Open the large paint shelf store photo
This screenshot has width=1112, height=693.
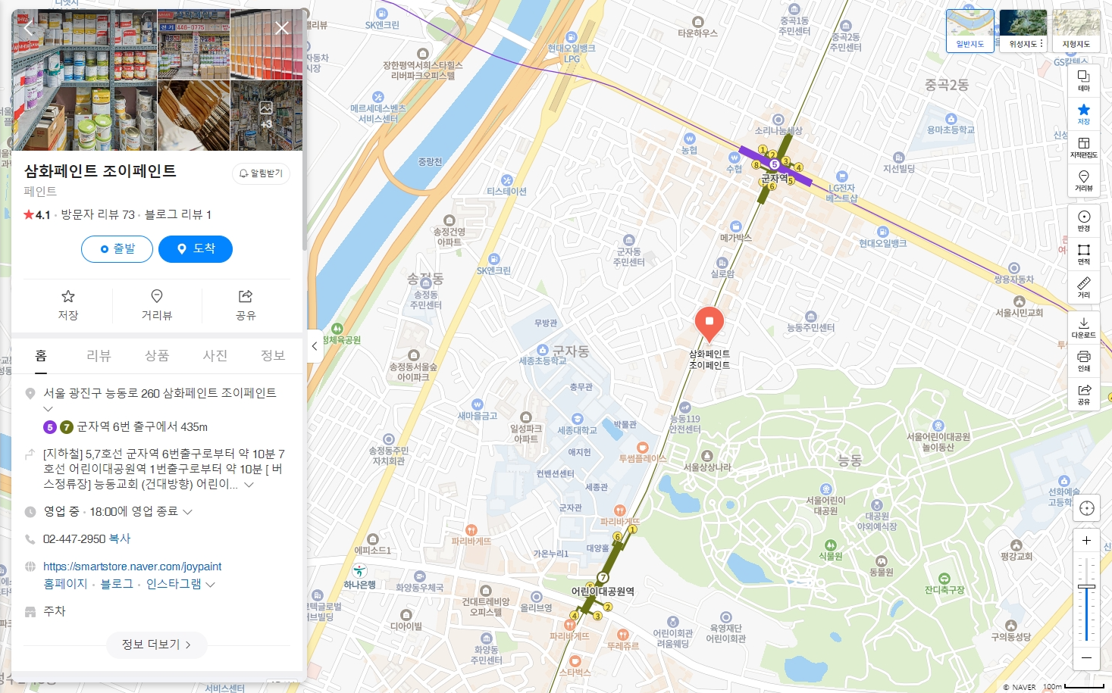tap(84, 80)
